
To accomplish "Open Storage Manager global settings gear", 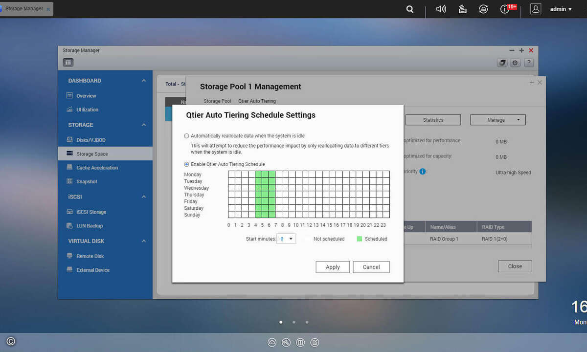I will pos(515,63).
